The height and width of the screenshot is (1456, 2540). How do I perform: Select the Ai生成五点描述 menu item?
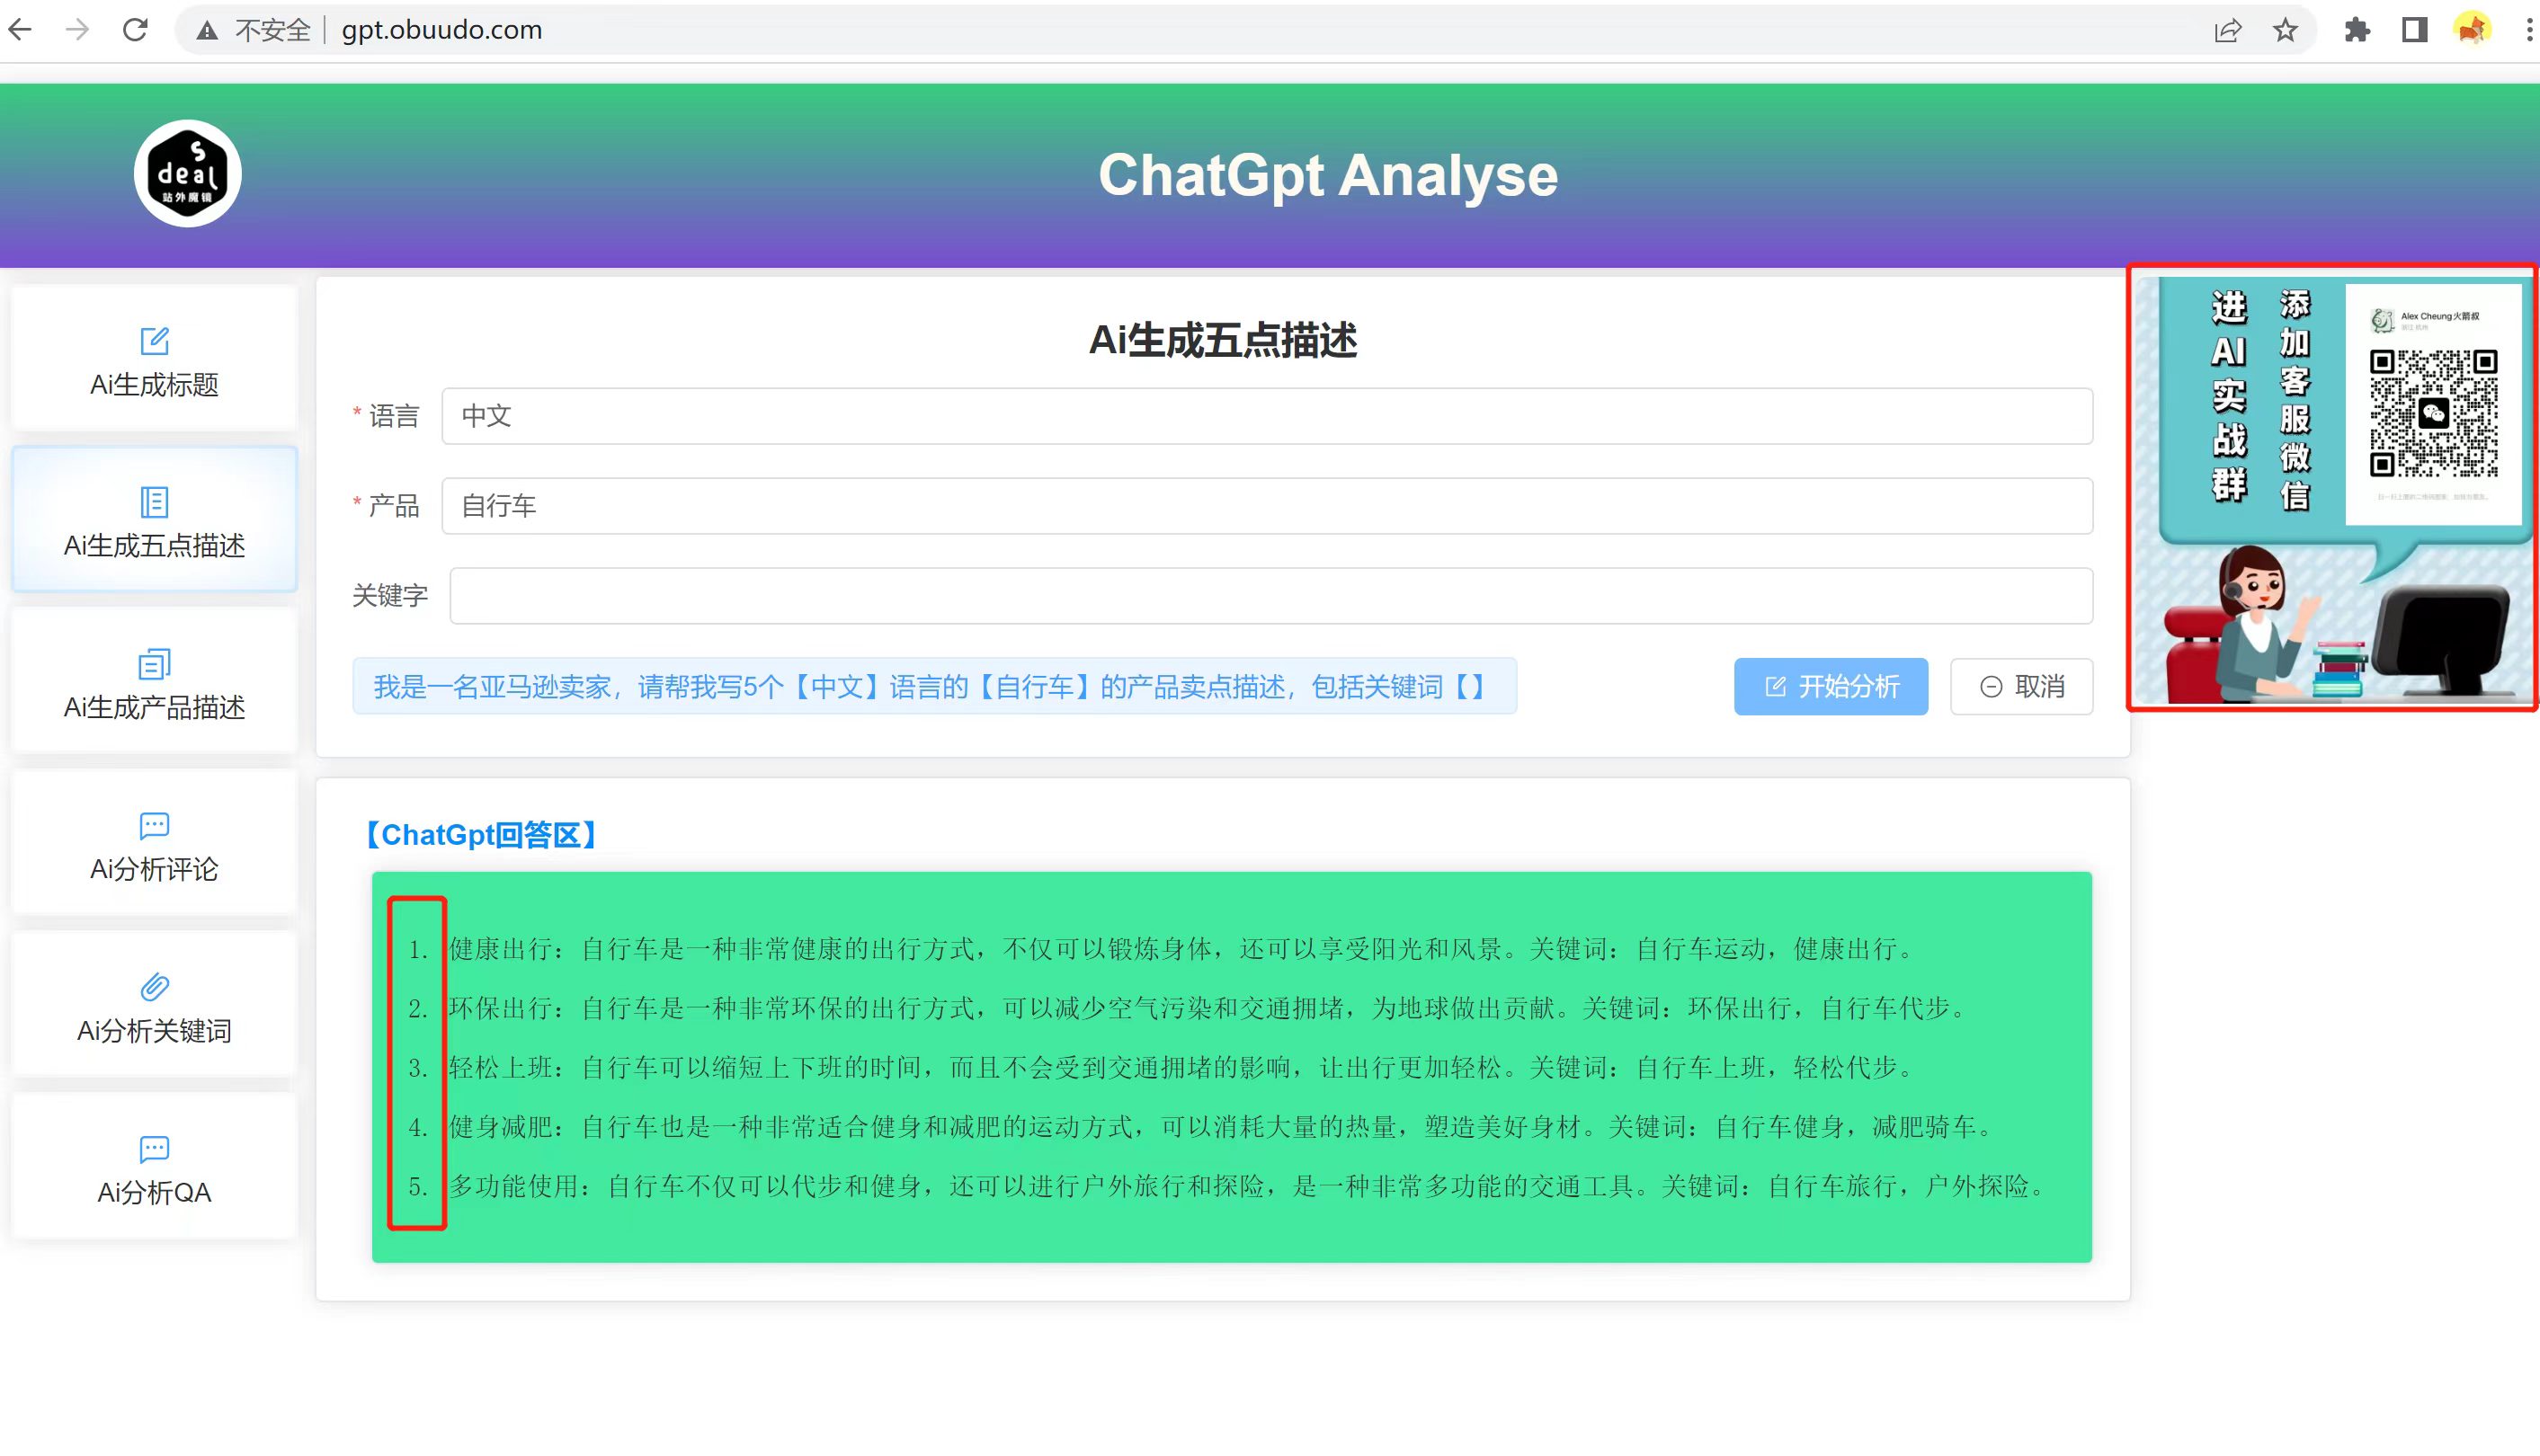[154, 519]
